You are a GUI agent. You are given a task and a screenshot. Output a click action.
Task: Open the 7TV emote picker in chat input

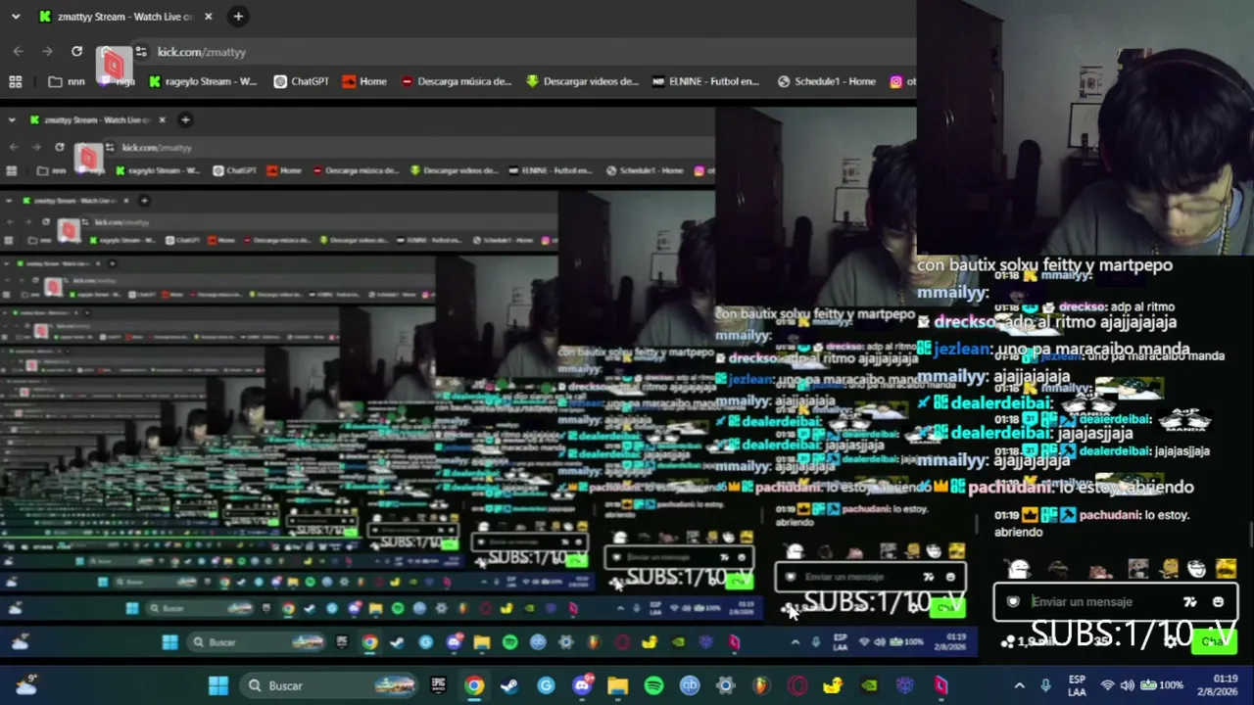pos(1189,602)
